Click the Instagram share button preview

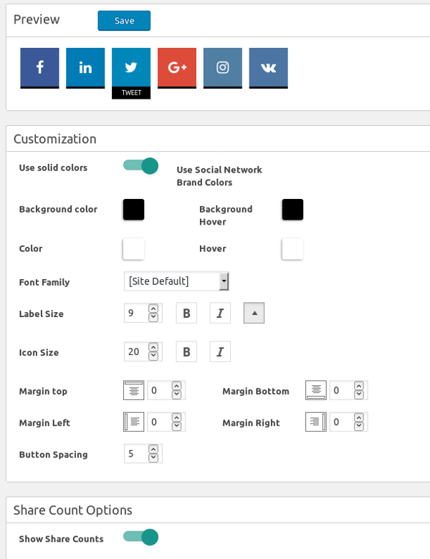pyautogui.click(x=223, y=68)
